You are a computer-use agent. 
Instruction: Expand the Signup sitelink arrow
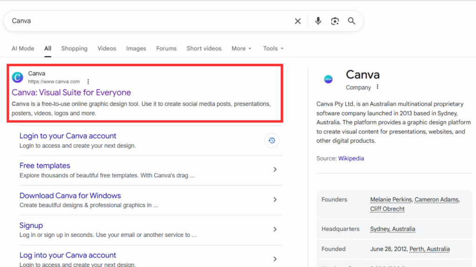[x=275, y=229]
